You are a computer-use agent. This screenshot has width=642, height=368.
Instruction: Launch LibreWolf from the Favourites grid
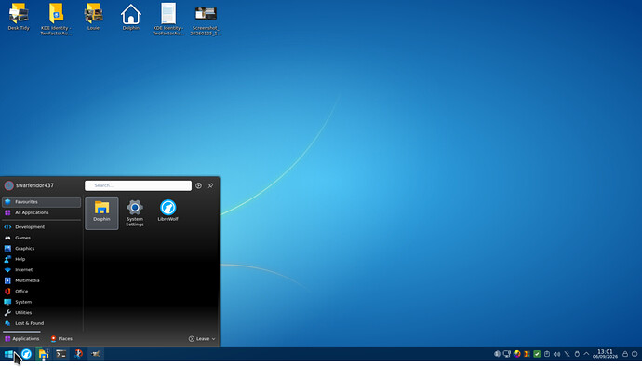point(167,211)
